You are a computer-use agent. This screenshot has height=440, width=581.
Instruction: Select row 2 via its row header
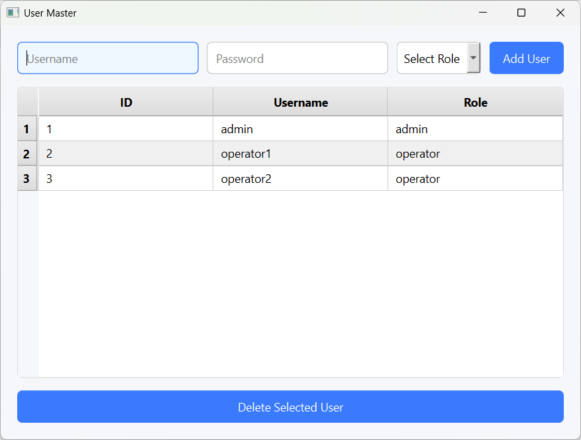click(27, 154)
